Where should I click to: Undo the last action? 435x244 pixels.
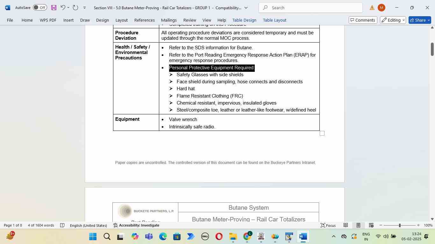[63, 8]
